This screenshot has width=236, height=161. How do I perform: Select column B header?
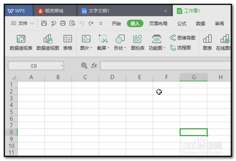pos(58,77)
